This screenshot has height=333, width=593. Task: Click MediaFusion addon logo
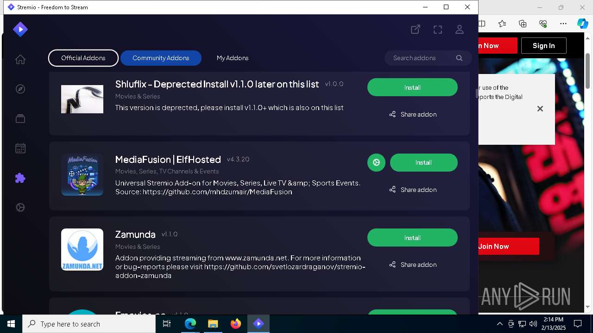click(82, 175)
